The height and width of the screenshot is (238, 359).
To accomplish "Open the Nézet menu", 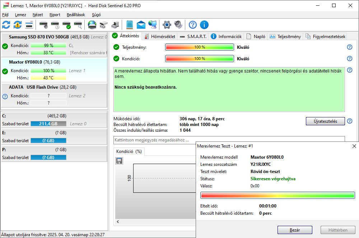I will [38, 15].
